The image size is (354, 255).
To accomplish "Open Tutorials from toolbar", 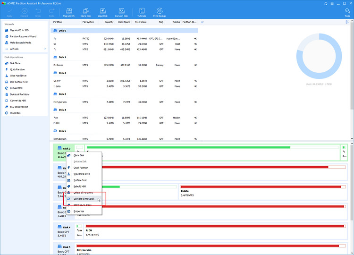I will click(142, 13).
